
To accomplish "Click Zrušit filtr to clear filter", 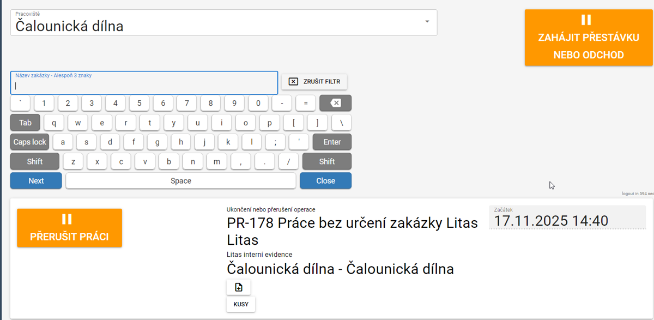I will point(314,82).
